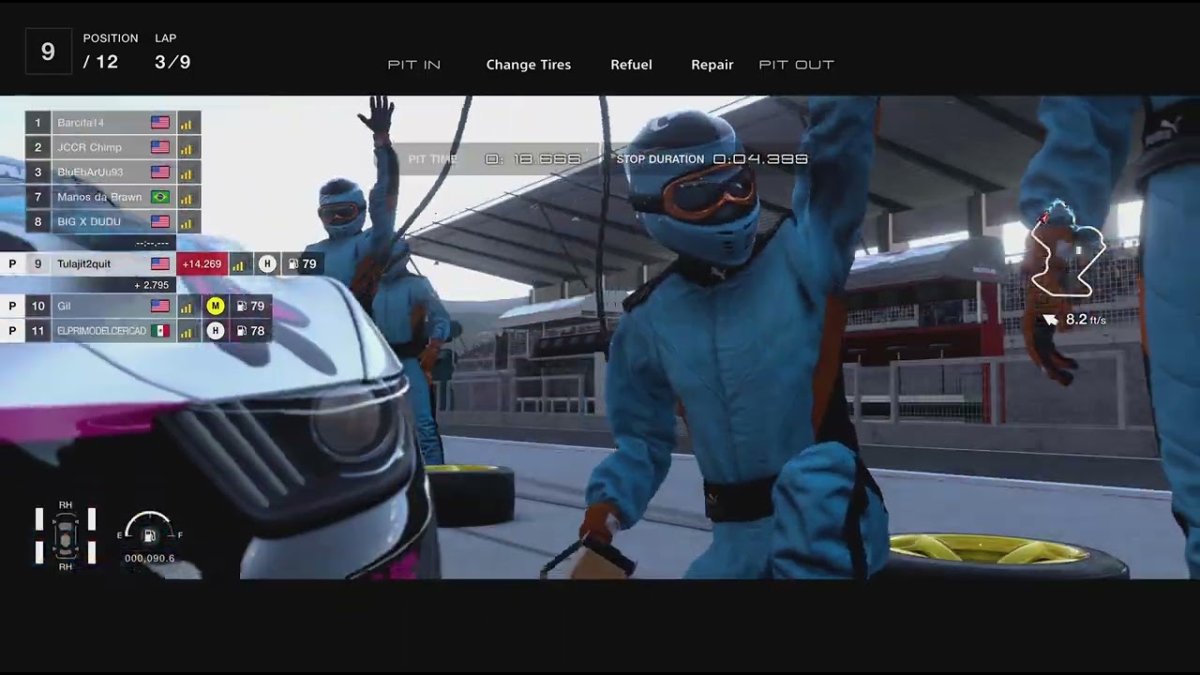This screenshot has height=675, width=1200.
Task: Click the signal bars icon for BluEbArUu93
Action: click(186, 172)
